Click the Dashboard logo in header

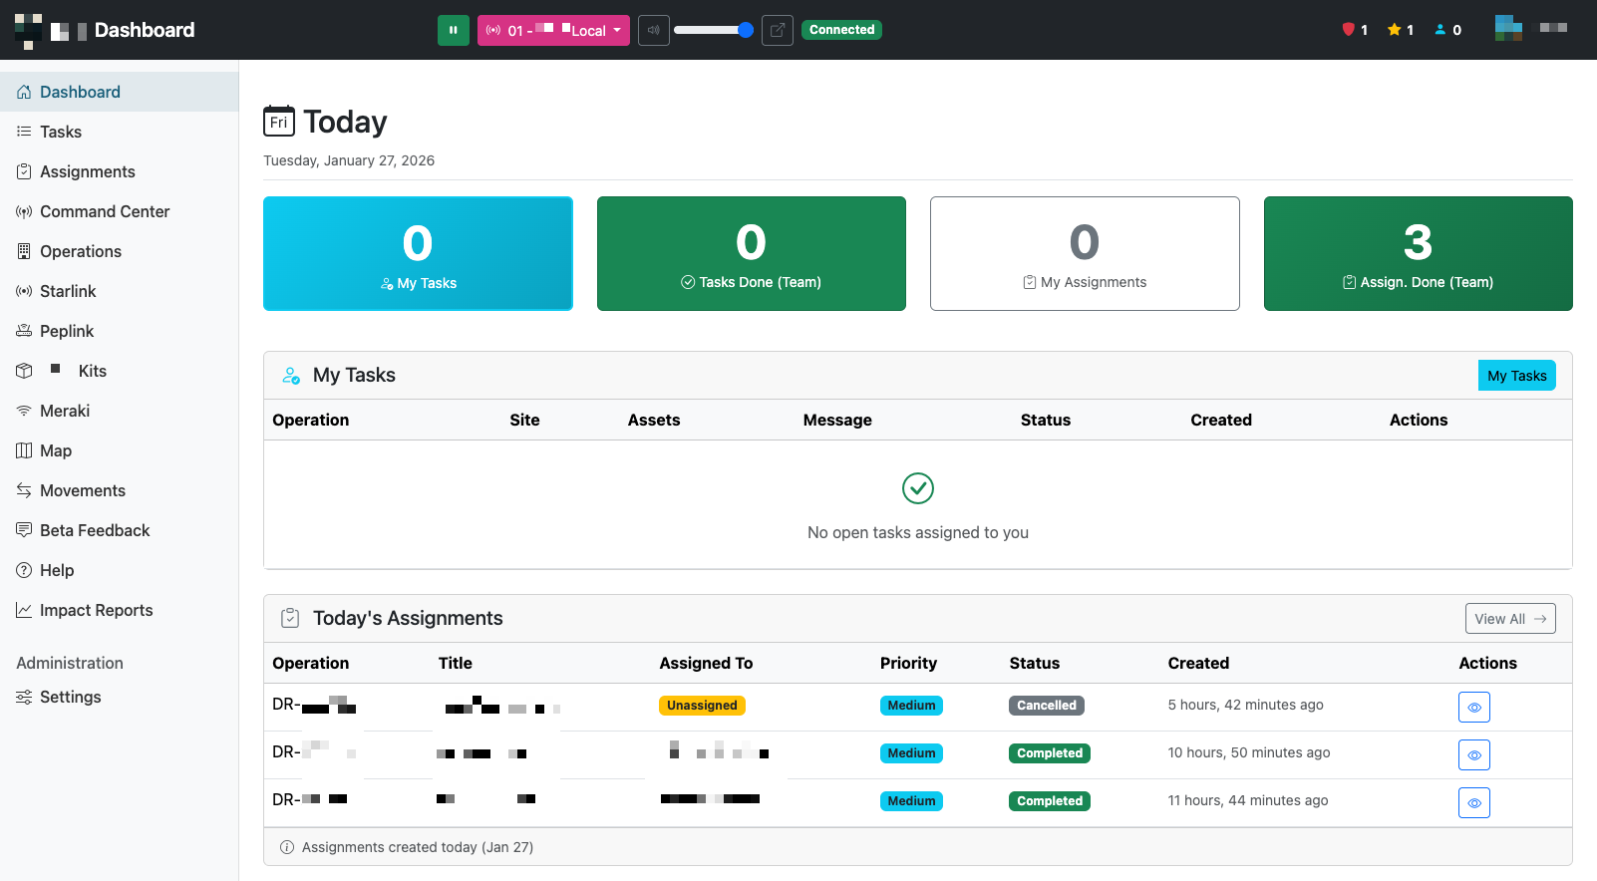(105, 30)
